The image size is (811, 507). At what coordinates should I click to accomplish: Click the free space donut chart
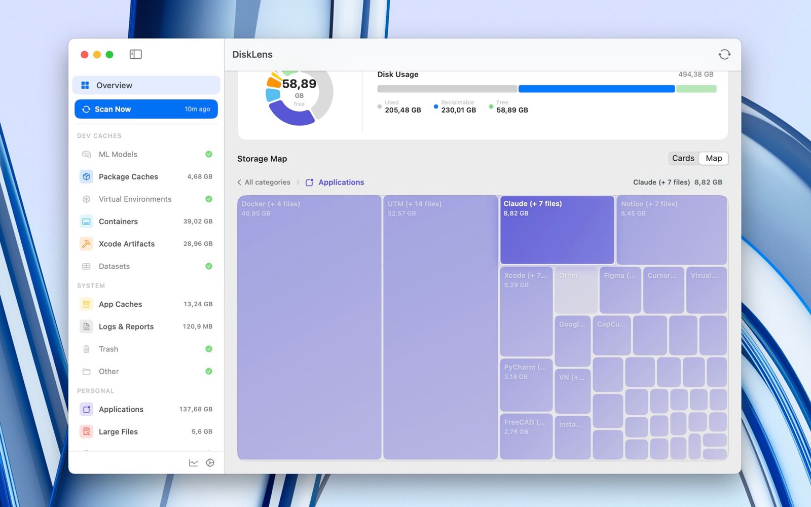[x=299, y=97]
